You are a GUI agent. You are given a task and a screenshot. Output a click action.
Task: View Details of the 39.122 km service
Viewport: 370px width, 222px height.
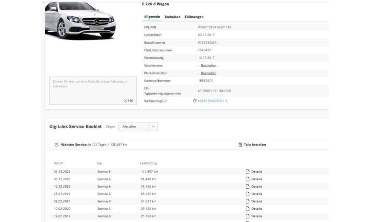(256, 209)
